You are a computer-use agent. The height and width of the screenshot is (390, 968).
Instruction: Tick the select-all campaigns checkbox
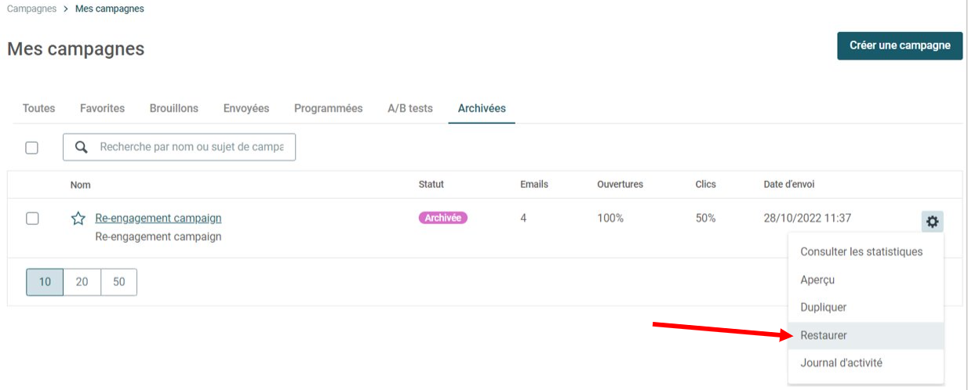[x=32, y=147]
